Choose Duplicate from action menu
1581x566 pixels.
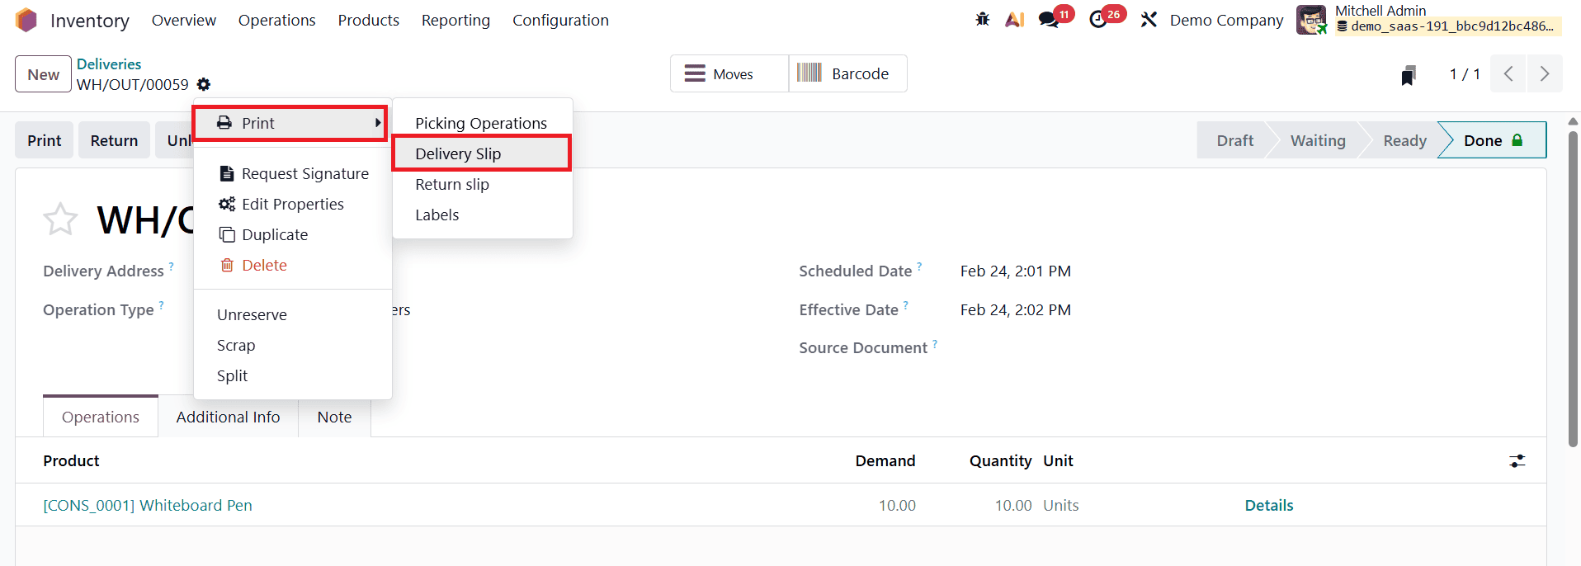pos(292,234)
